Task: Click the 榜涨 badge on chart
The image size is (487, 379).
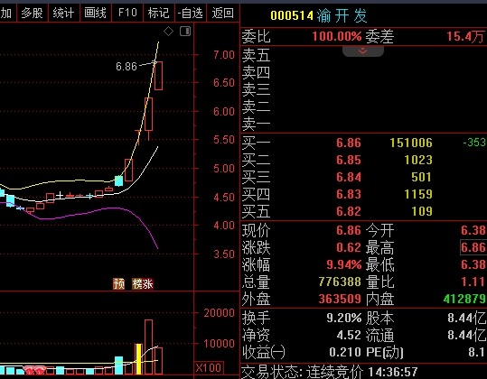Action: coord(143,283)
